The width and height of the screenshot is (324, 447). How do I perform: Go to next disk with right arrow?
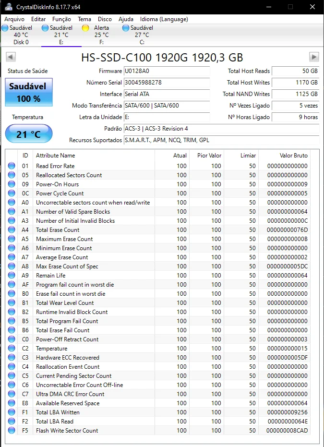coord(314,57)
